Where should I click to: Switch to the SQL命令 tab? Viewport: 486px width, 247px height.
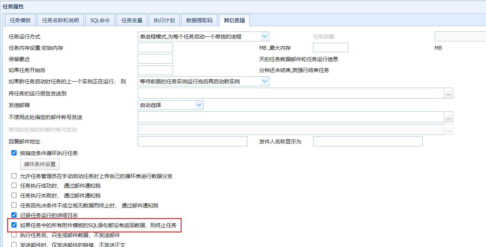pos(100,20)
